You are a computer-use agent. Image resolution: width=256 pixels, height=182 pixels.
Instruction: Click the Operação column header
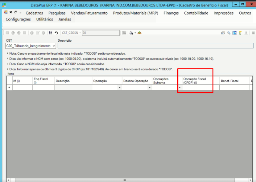107,81
